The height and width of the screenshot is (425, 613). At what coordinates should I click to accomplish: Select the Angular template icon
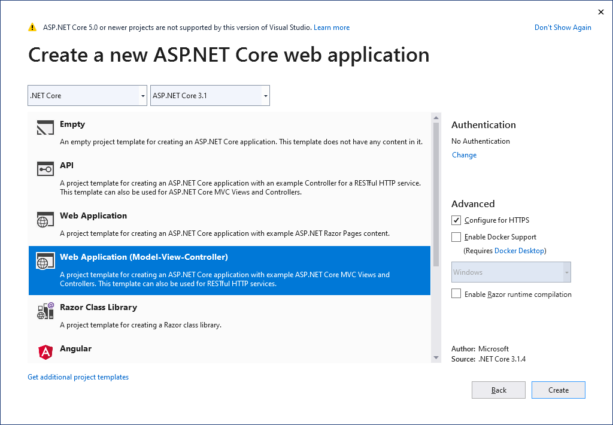click(x=45, y=352)
